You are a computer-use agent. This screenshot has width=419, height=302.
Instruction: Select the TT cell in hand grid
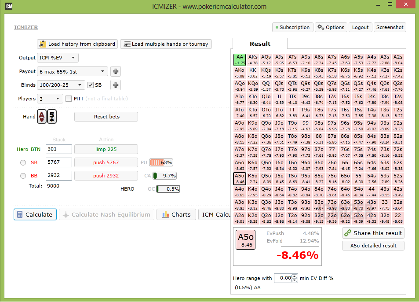point(292,113)
